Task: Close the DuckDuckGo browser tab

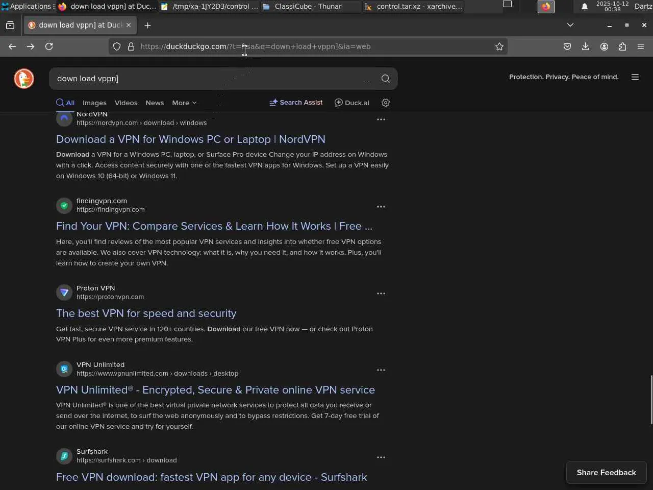Action: click(x=129, y=25)
